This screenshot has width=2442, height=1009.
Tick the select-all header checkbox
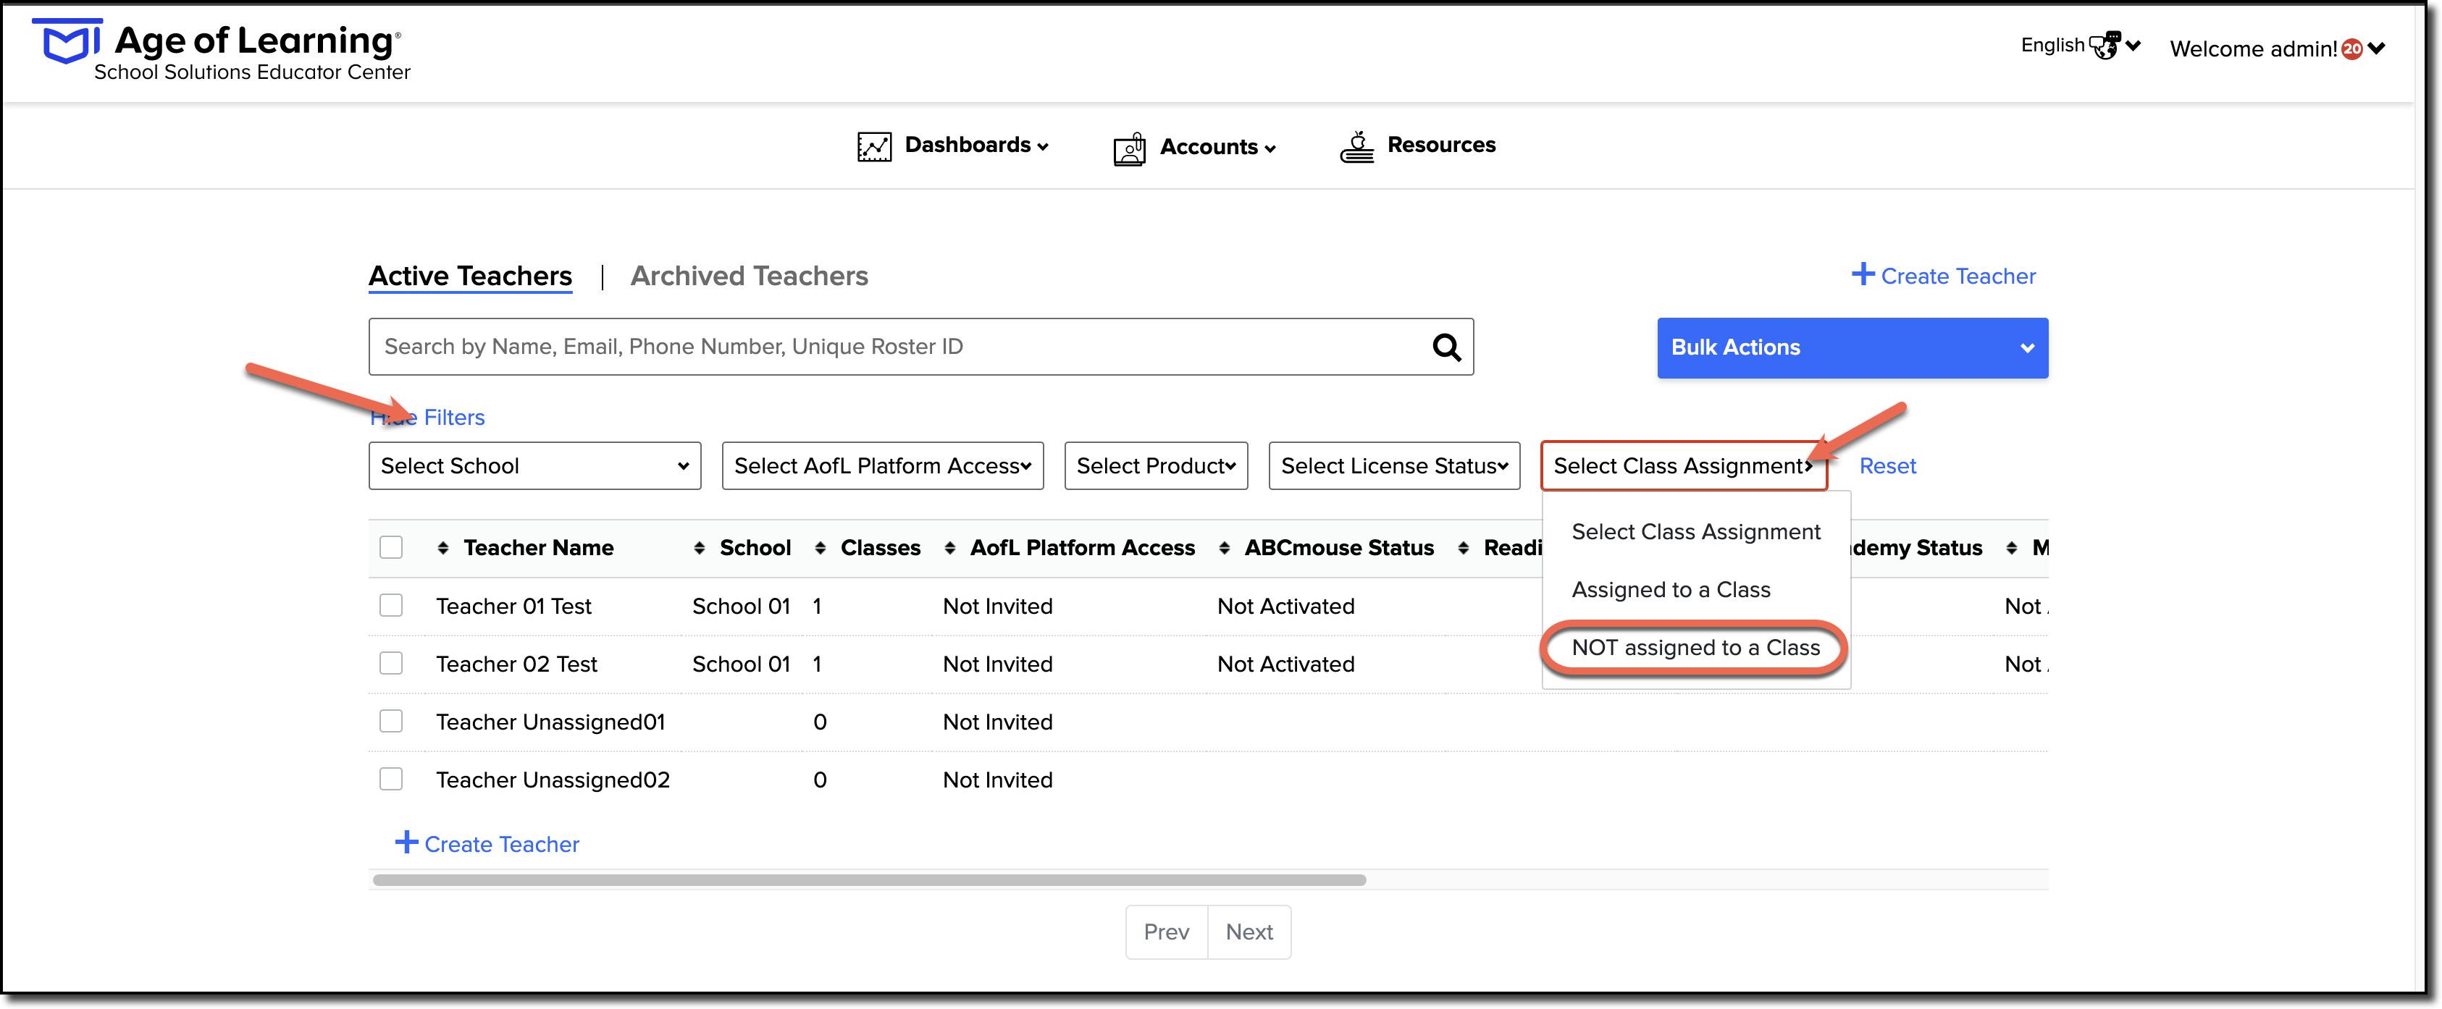390,548
